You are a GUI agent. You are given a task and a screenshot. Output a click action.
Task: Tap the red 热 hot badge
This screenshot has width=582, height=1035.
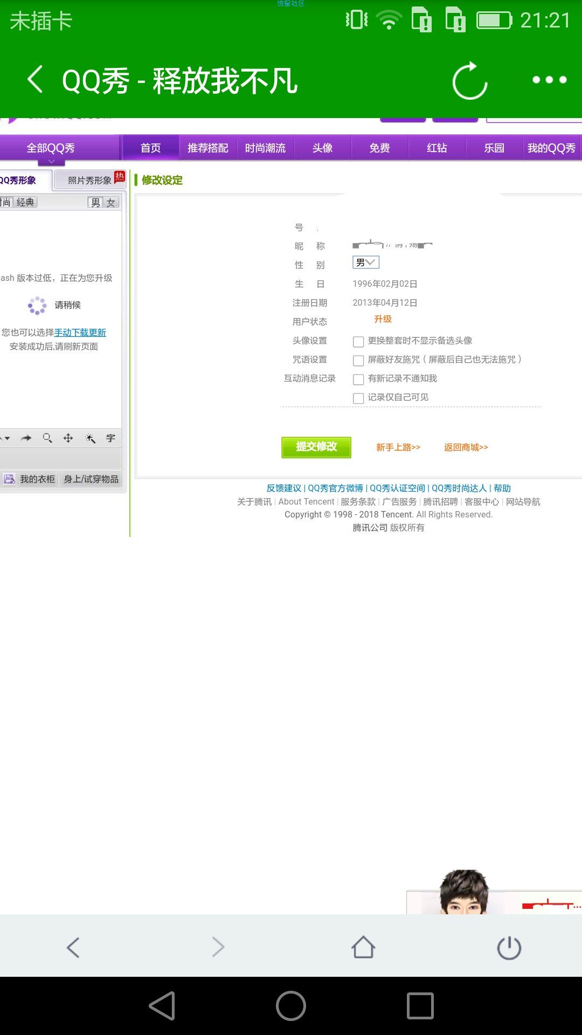point(120,177)
